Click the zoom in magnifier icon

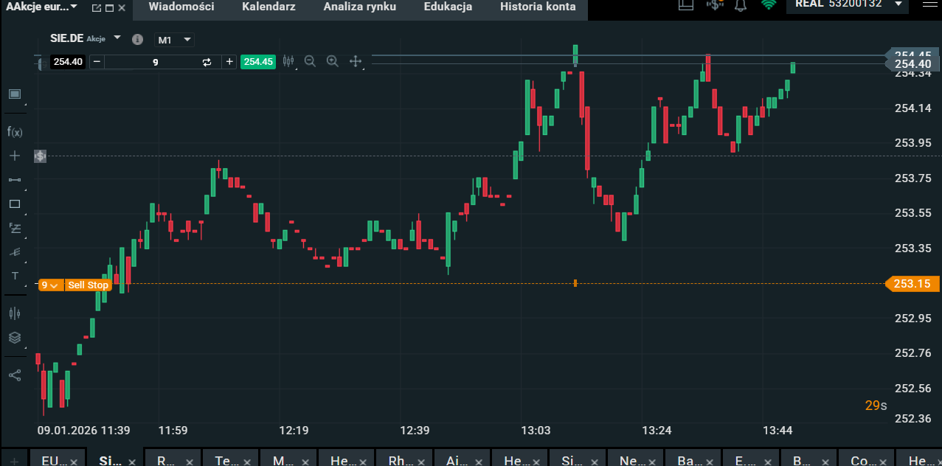(333, 62)
